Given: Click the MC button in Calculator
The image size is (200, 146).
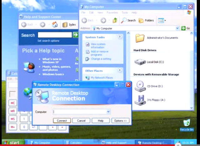Looking at the screenshot, I should pyautogui.click(x=13, y=103).
